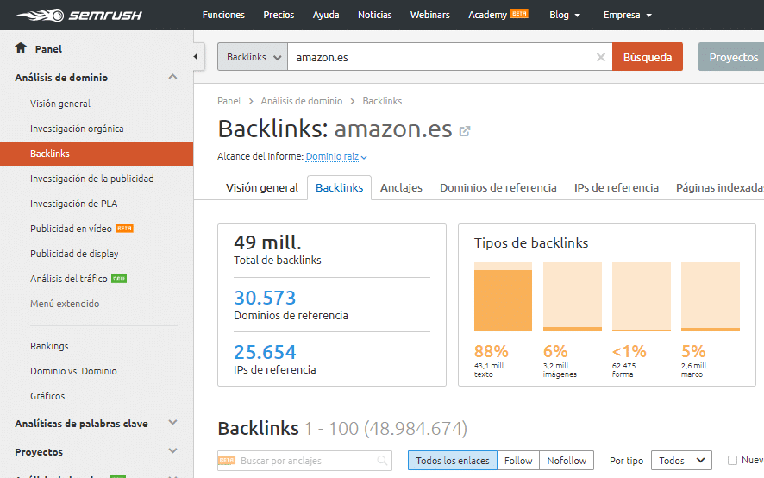
Task: Select the Backlinks report tab
Action: (x=339, y=188)
